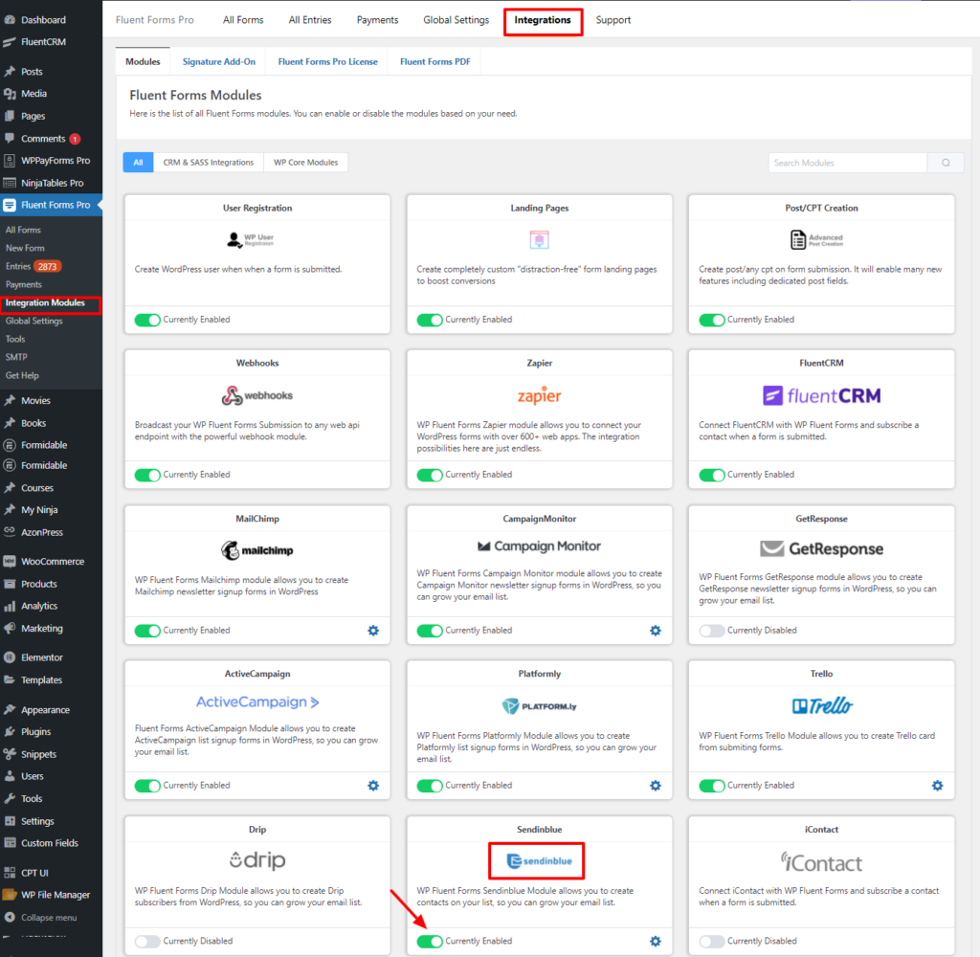This screenshot has width=980, height=957.
Task: Toggle the FluentCRM module switch
Action: [x=711, y=475]
